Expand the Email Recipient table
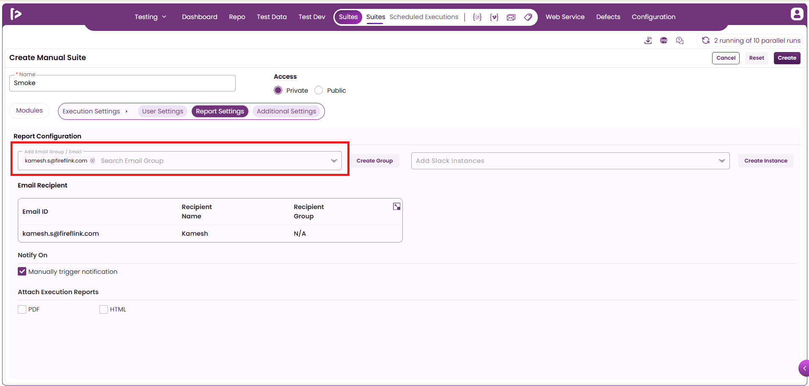This screenshot has height=386, width=809. (x=396, y=207)
